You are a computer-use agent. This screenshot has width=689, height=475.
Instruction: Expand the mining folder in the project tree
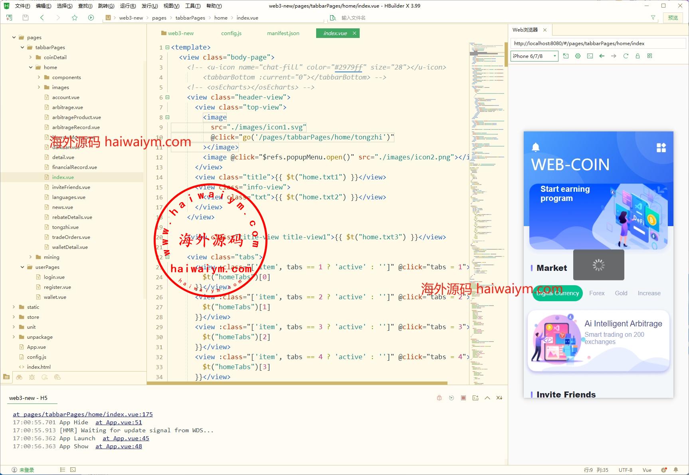31,257
